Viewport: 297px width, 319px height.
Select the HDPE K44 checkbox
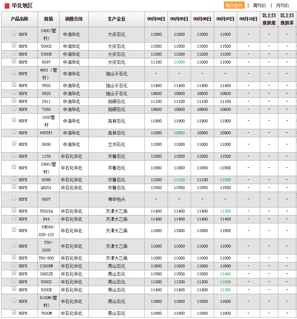click(x=14, y=218)
